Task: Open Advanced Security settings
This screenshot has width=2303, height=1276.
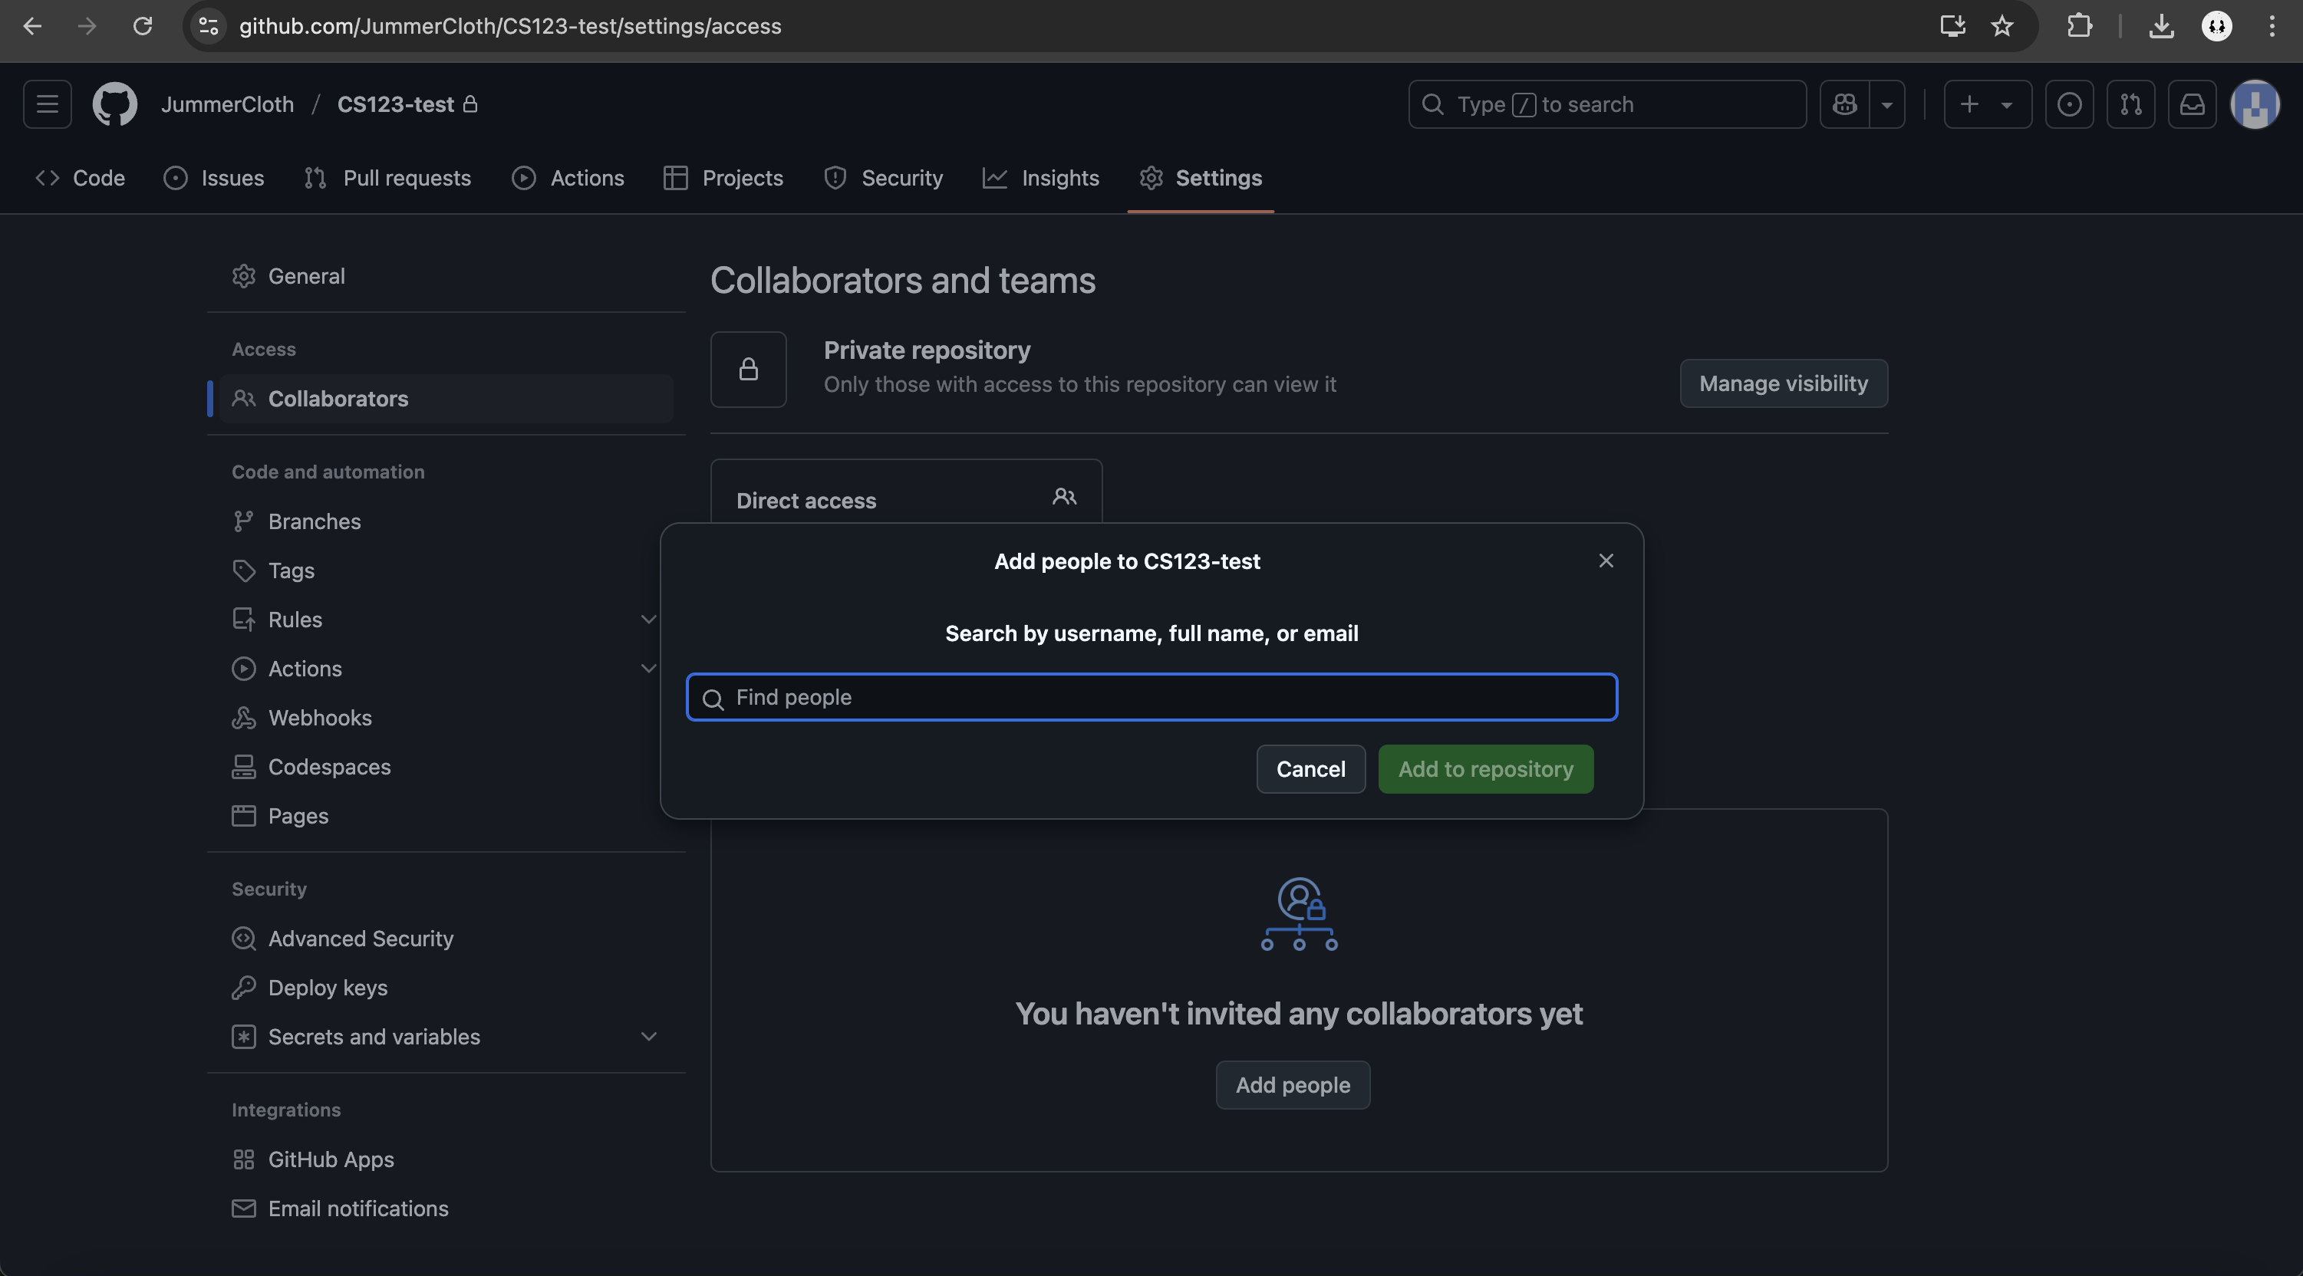Action: pos(446,939)
